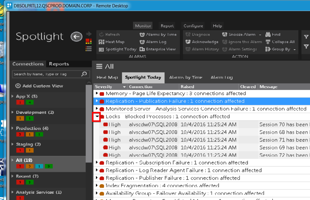The width and height of the screenshot is (310, 200).
Task: Open the Help menu
Action: tap(218, 26)
